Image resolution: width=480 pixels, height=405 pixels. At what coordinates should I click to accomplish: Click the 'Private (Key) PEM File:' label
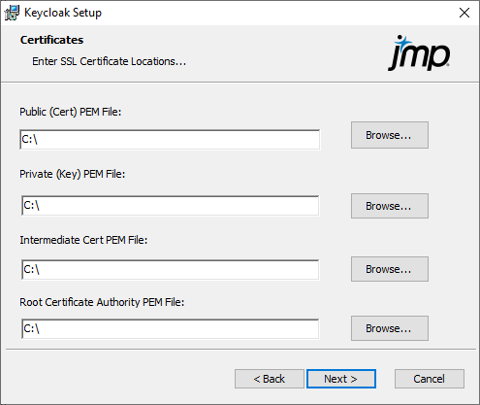pyautogui.click(x=73, y=174)
